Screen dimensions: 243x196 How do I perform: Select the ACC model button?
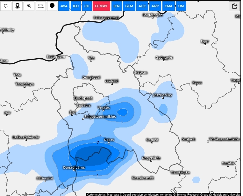pyautogui.click(x=142, y=6)
